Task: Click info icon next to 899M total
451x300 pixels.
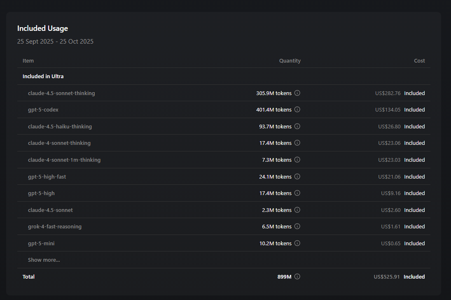Action: 297,277
